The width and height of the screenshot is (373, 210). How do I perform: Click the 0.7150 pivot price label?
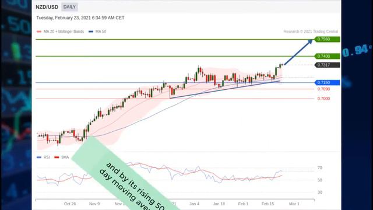328,83
